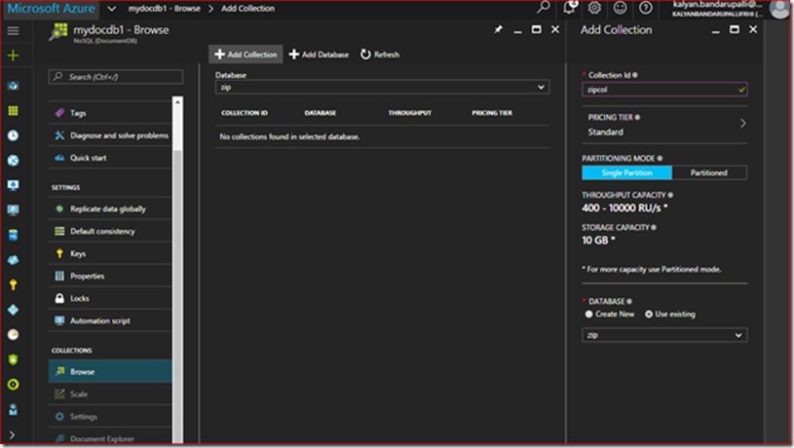
Task: Open Locks menu item
Action: pyautogui.click(x=110, y=298)
